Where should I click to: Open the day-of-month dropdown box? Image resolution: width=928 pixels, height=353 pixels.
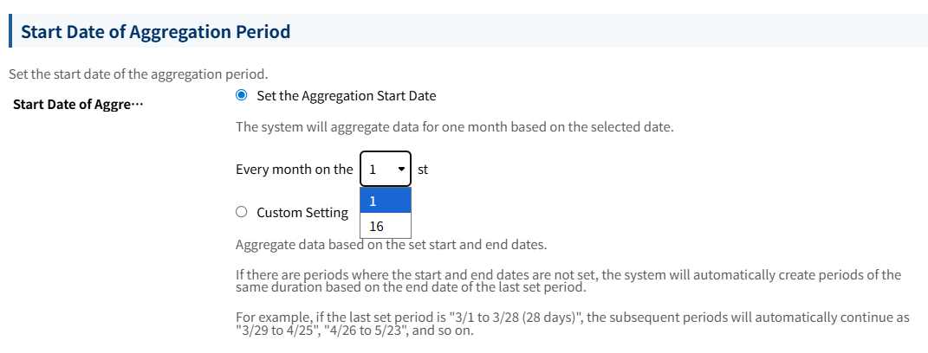tap(385, 170)
